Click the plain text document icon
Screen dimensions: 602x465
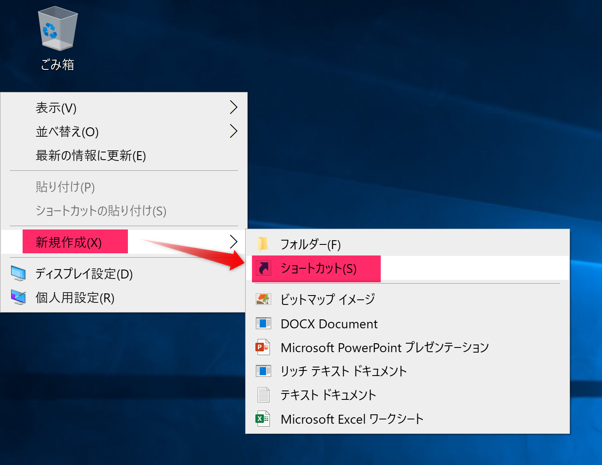(263, 394)
